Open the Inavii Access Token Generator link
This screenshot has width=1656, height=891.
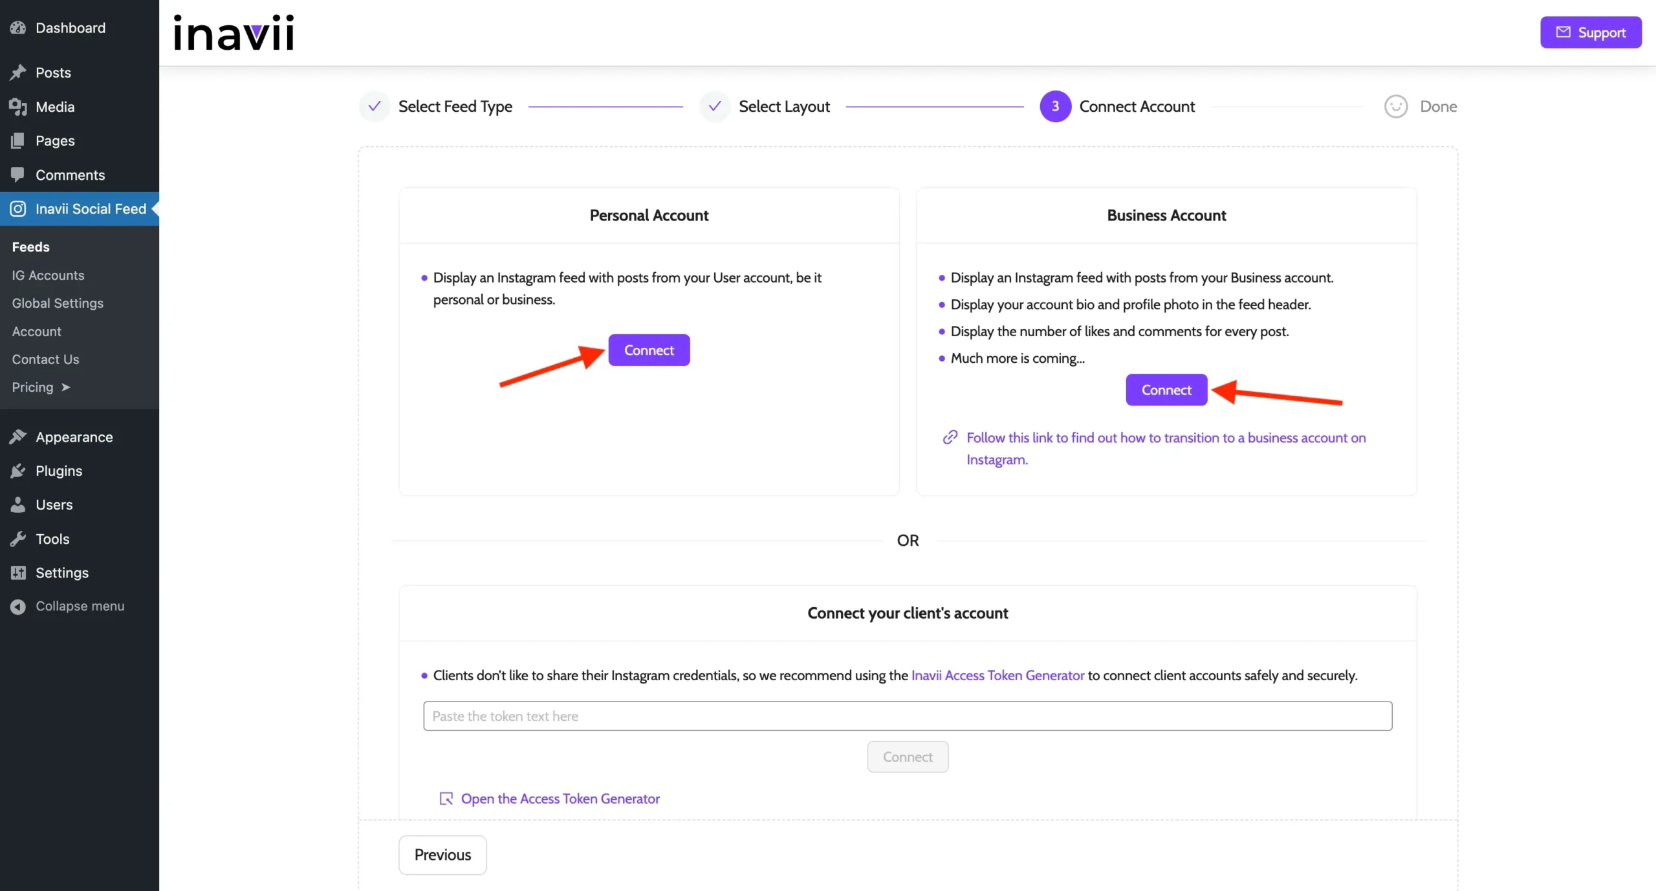pos(997,675)
